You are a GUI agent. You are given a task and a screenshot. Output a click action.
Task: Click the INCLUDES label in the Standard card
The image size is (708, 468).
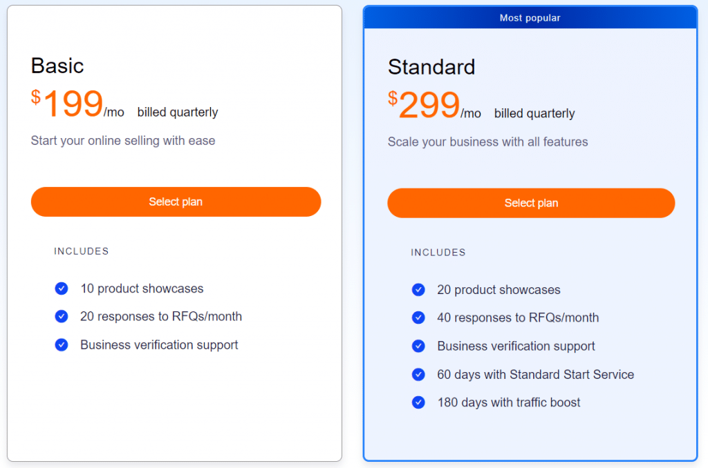tap(438, 252)
